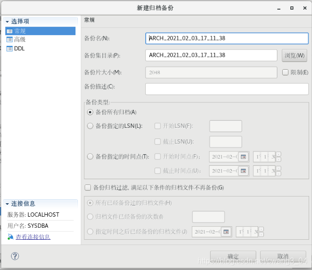The image size is (312, 270).
Task: Click the 备份名(N) input field
Action: pos(227,38)
